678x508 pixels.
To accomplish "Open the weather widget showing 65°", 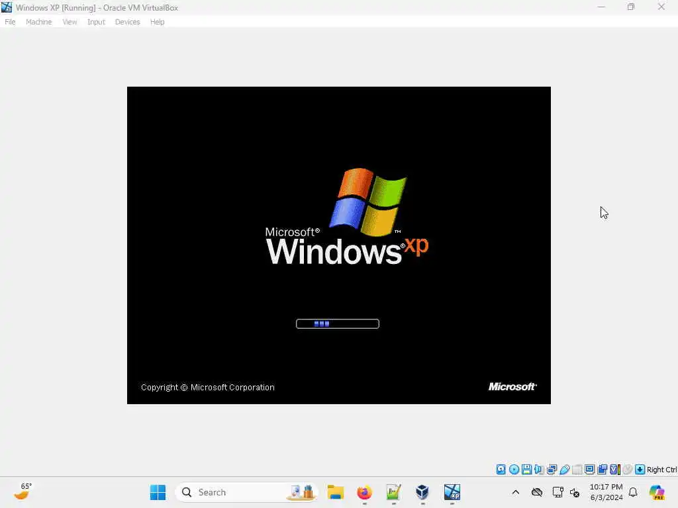I will tap(23, 491).
